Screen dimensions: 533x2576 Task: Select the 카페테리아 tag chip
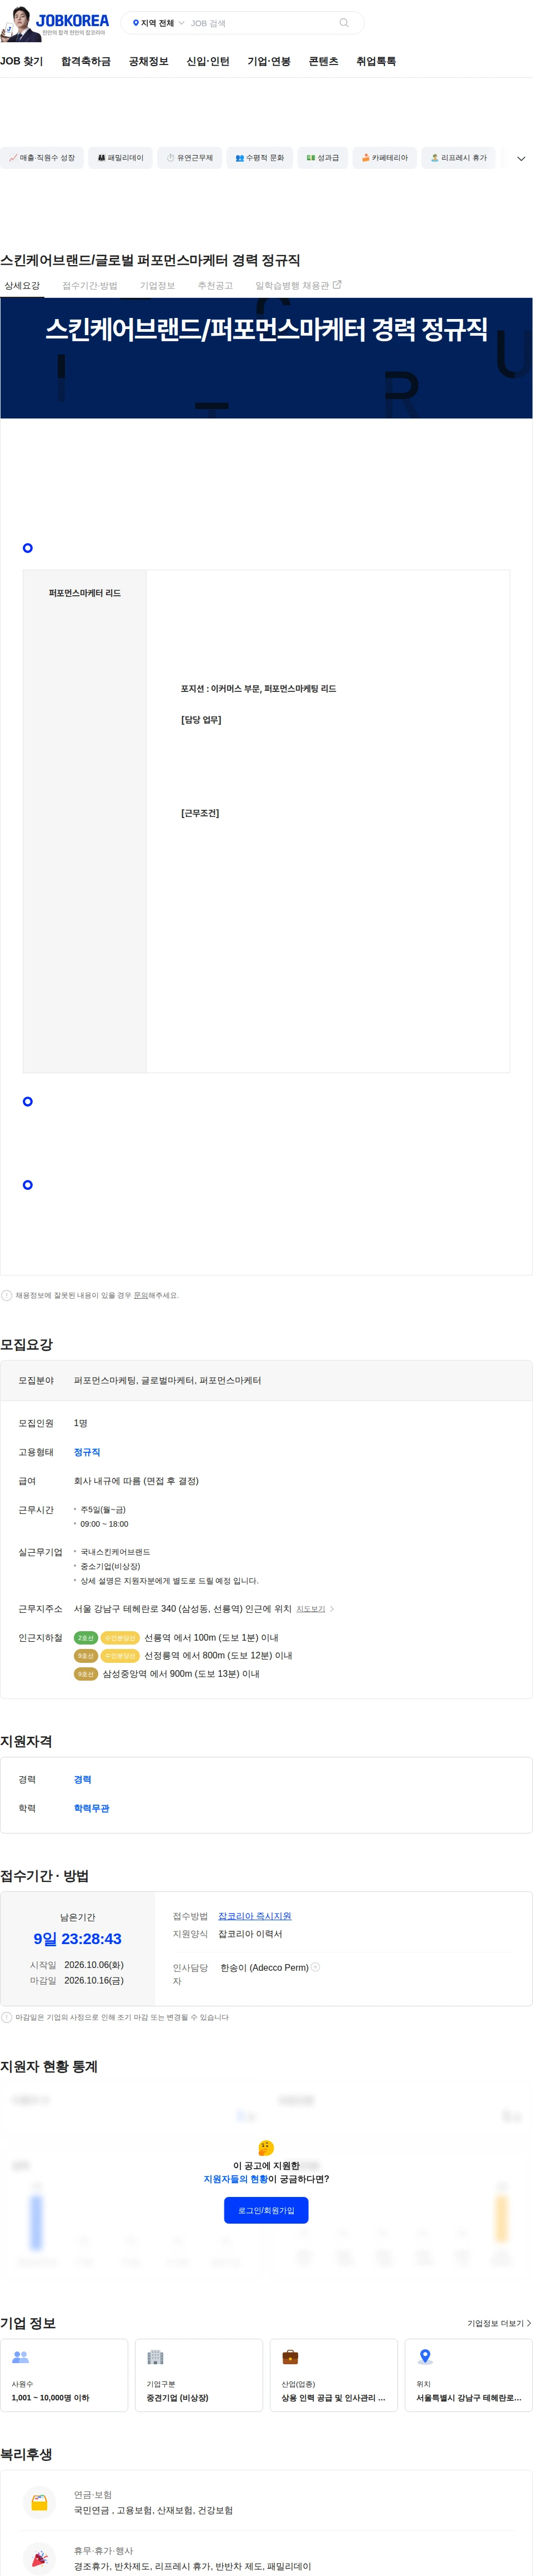click(384, 158)
